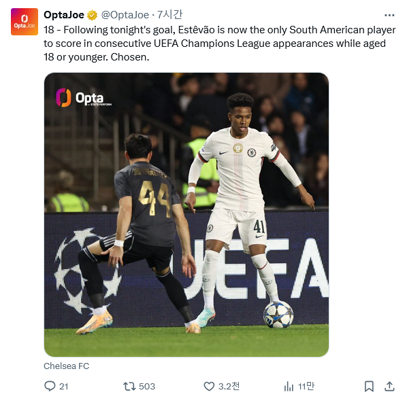Click the view count 11만
Viewport: 407px width, 401px height.
(306, 386)
